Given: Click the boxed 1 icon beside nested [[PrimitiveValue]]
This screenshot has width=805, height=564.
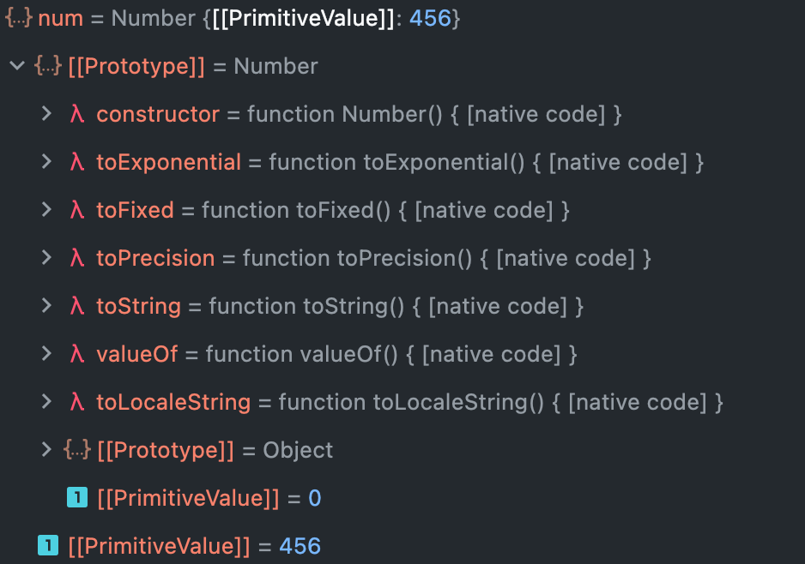Looking at the screenshot, I should pyautogui.click(x=76, y=496).
